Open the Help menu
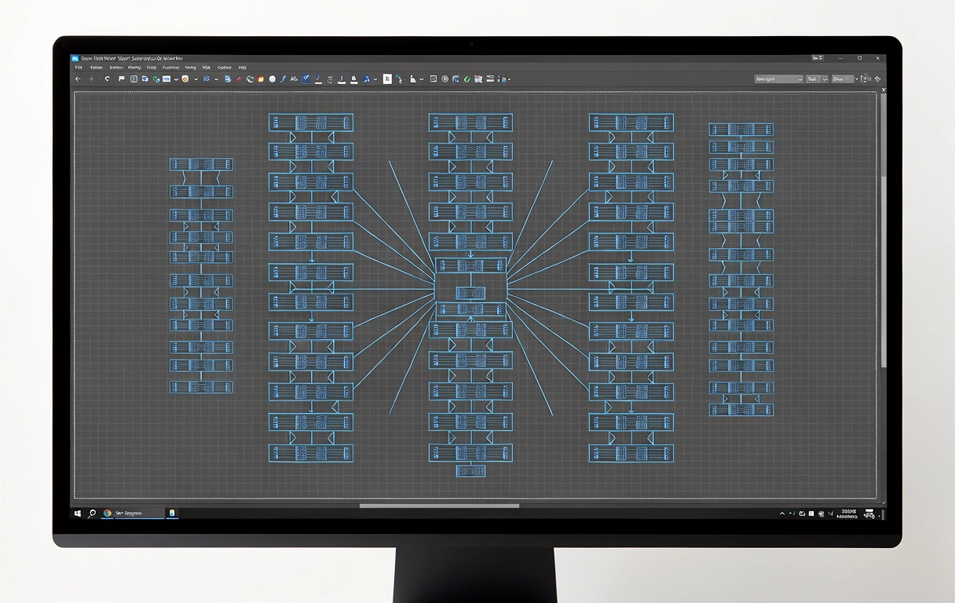Viewport: 955px width, 603px height. click(242, 68)
